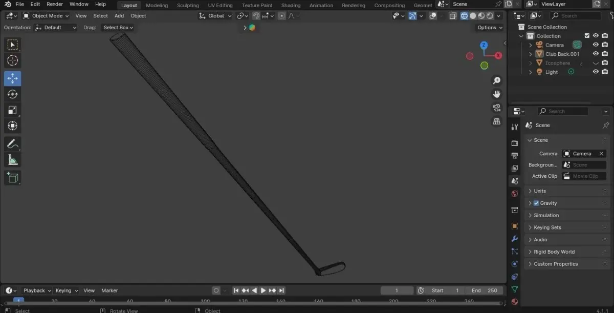This screenshot has width=614, height=313.
Task: Switch to the Shading workspace tab
Action: tap(291, 5)
